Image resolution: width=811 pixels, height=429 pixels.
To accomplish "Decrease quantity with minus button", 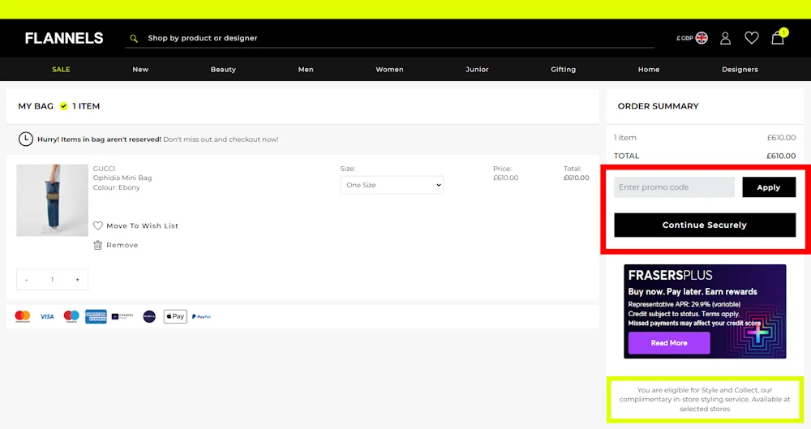I will (27, 280).
